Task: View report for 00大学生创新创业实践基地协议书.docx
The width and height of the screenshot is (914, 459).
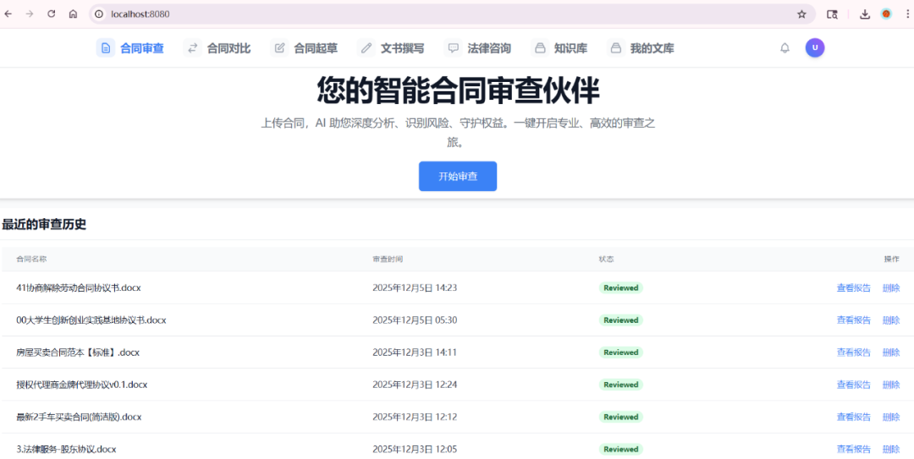Action: pos(854,320)
